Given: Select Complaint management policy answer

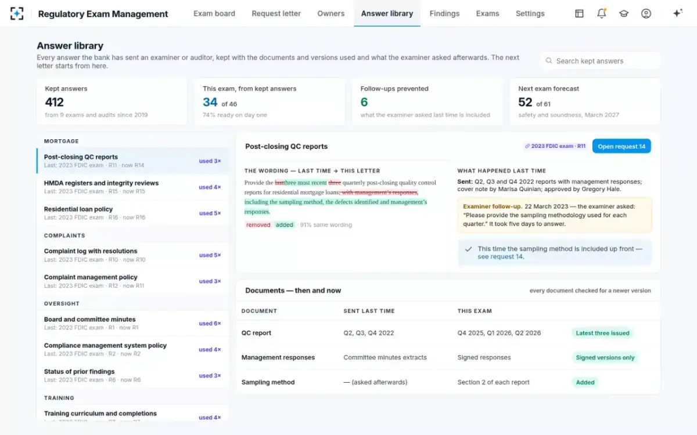Looking at the screenshot, I should coord(132,281).
